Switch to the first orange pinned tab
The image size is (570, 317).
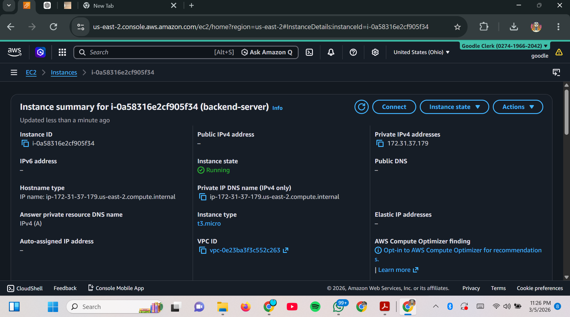tap(27, 5)
